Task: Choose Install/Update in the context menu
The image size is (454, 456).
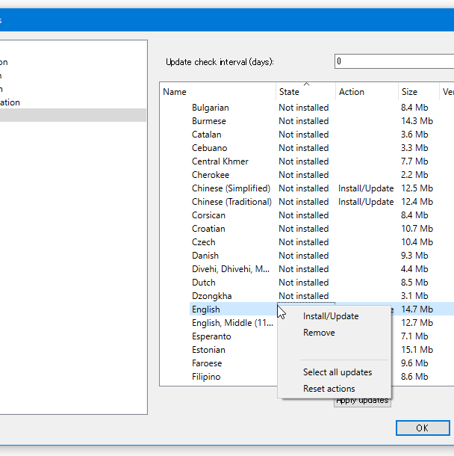Action: (x=331, y=316)
